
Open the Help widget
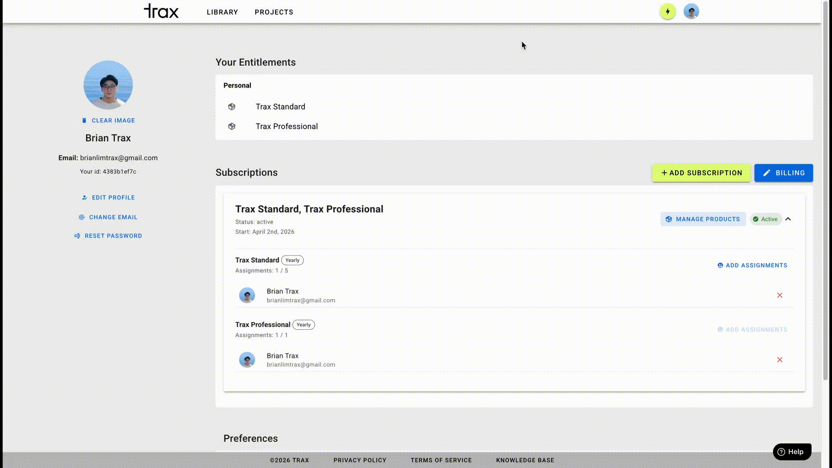[792, 452]
